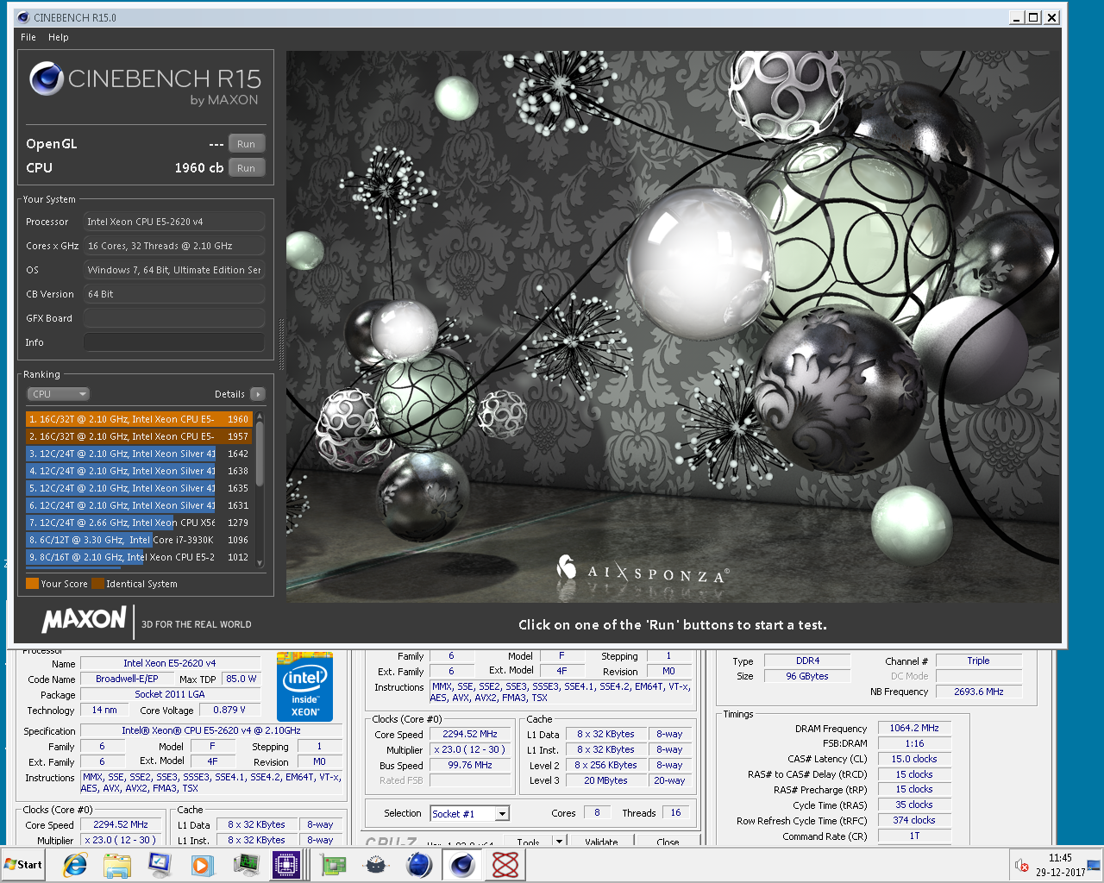Click the MAXON logo
Image resolution: width=1104 pixels, height=883 pixels.
coord(84,620)
